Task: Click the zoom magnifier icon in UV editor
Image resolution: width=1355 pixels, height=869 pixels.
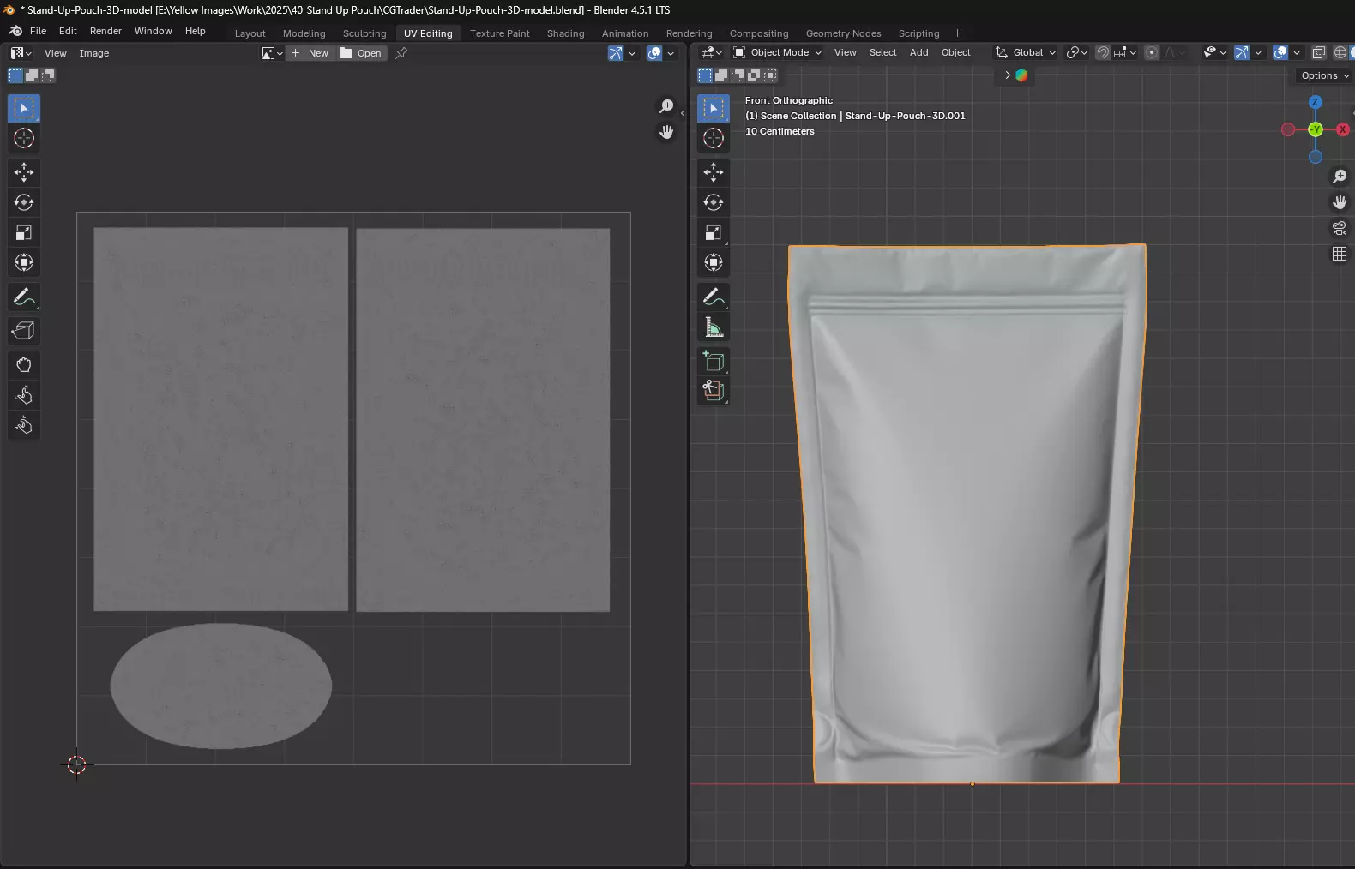Action: click(x=666, y=106)
